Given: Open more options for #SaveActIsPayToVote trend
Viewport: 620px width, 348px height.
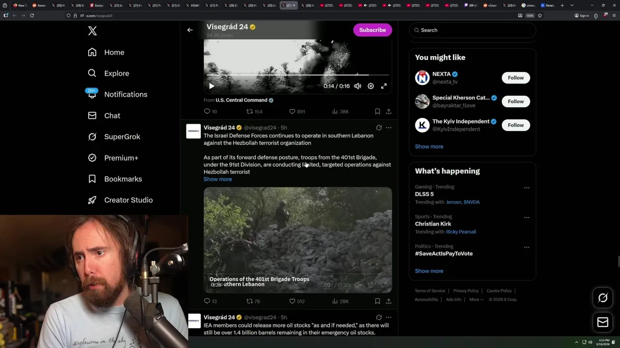Looking at the screenshot, I should pos(527,247).
